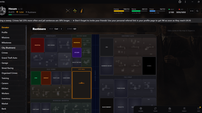This screenshot has height=113, width=202.
Task: Select the black Crimes map zone
Action: click(149, 66)
